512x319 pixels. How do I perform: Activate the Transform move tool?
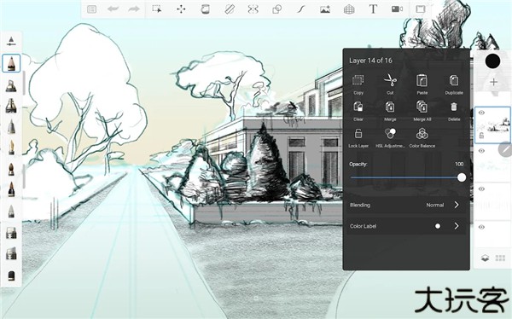click(x=181, y=9)
